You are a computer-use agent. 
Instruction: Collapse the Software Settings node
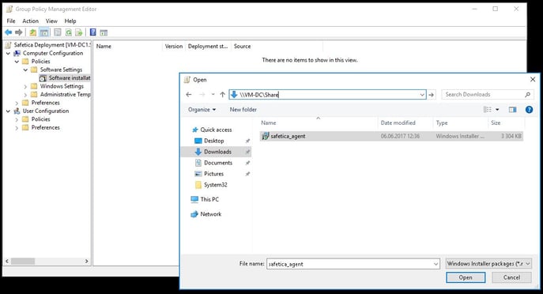click(x=25, y=70)
